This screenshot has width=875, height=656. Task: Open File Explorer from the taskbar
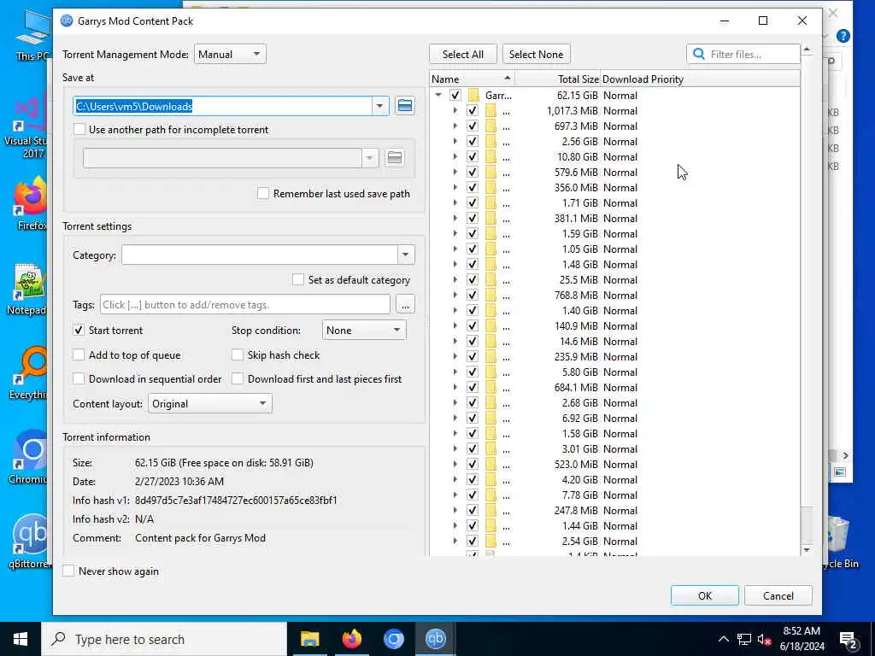point(309,639)
